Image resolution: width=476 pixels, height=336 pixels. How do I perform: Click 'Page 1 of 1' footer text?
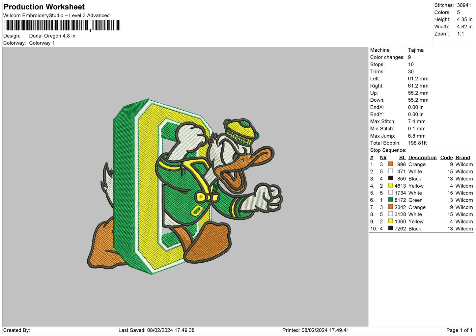click(459, 330)
